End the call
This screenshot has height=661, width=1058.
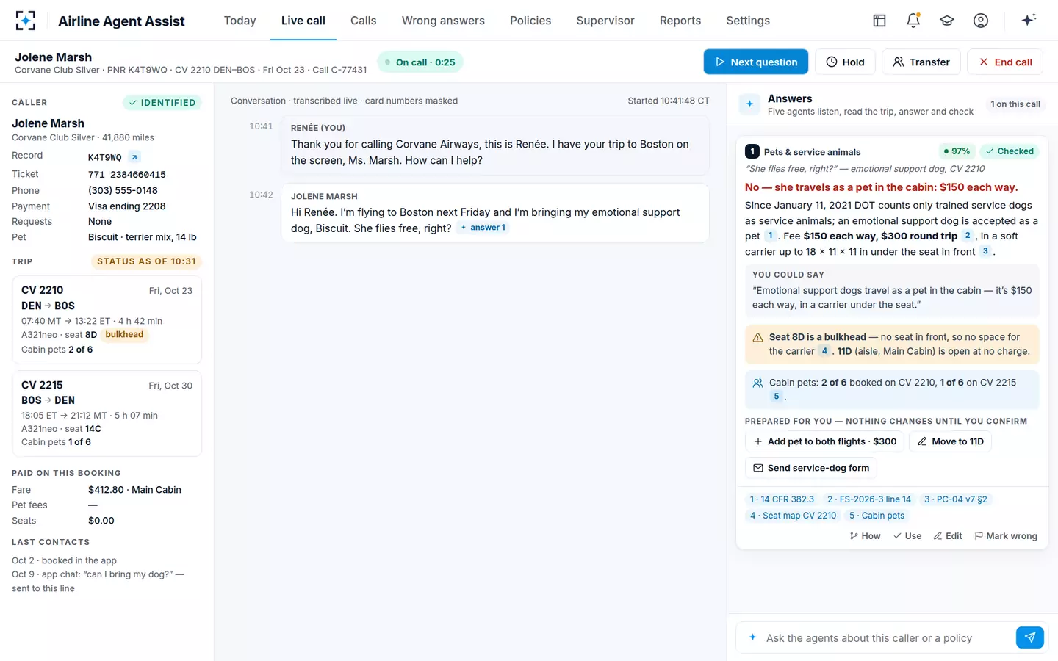[x=1005, y=62]
